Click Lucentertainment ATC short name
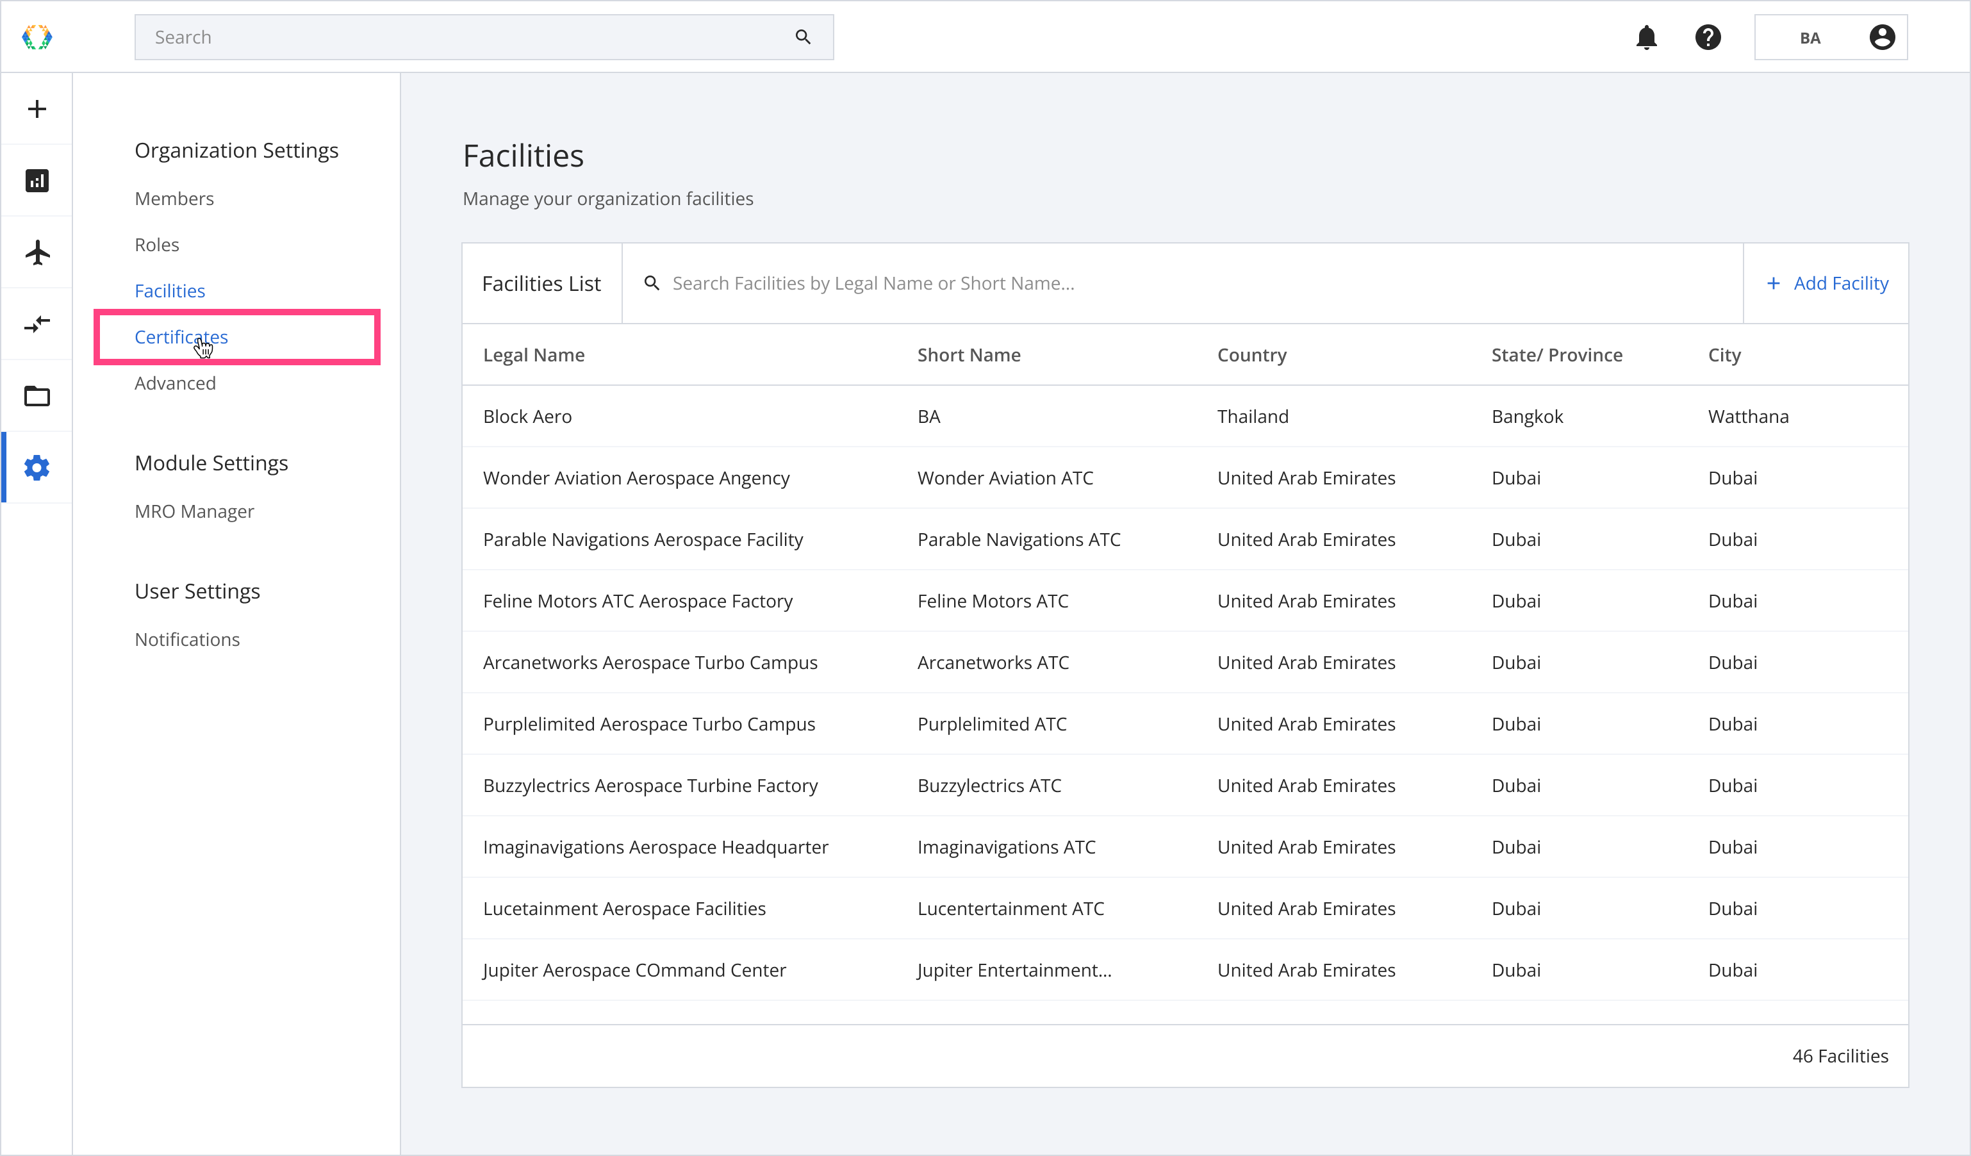Viewport: 1971px width, 1156px height. (x=1011, y=909)
